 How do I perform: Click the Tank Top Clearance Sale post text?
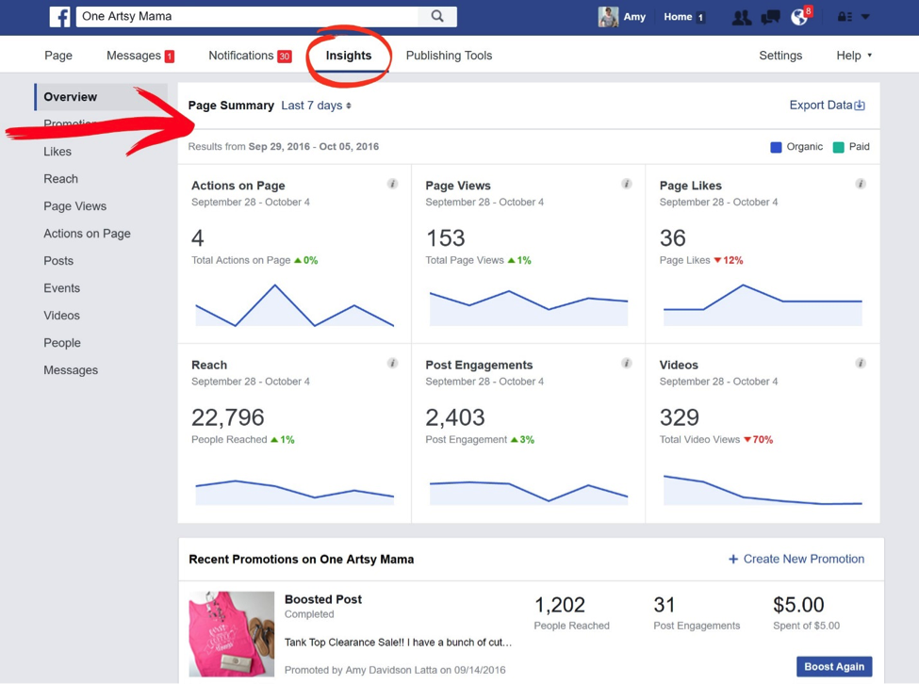tap(398, 643)
